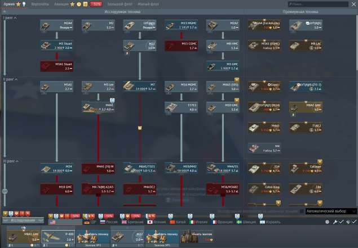Select the M24 vehicle in rank III
Image resolution: width=358 pixels, height=248 pixels.
point(56,169)
